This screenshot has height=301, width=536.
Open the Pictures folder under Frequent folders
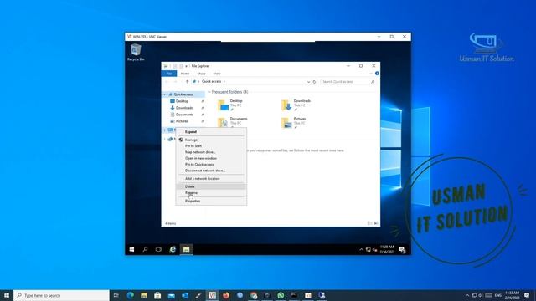click(x=294, y=122)
